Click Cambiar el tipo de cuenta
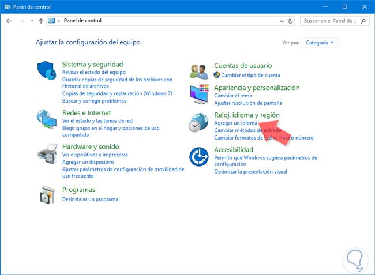The width and height of the screenshot is (375, 275). (x=250, y=76)
